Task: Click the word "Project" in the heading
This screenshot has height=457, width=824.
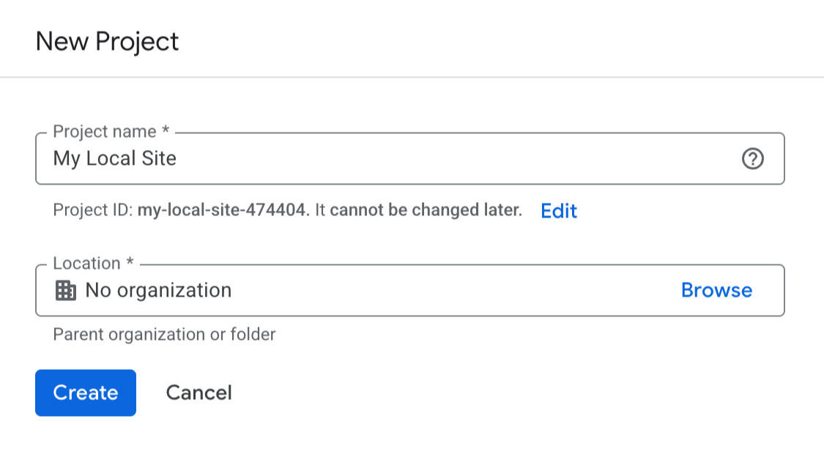Action: click(138, 41)
